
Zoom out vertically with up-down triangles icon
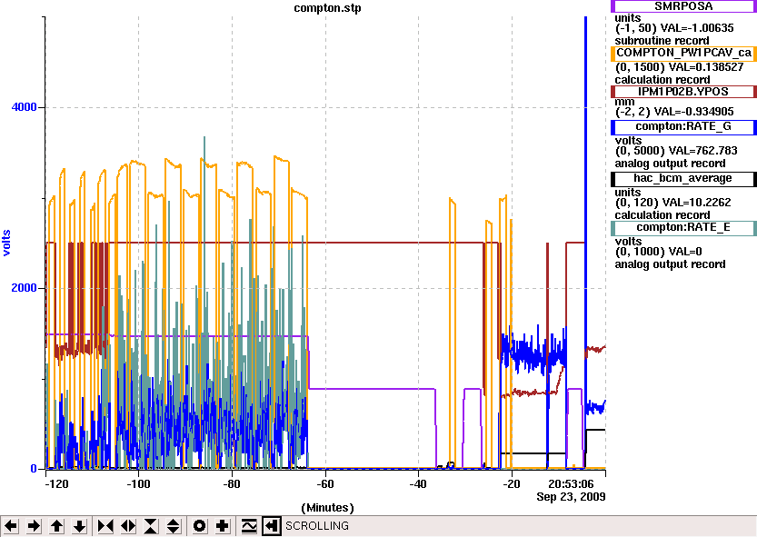[174, 526]
